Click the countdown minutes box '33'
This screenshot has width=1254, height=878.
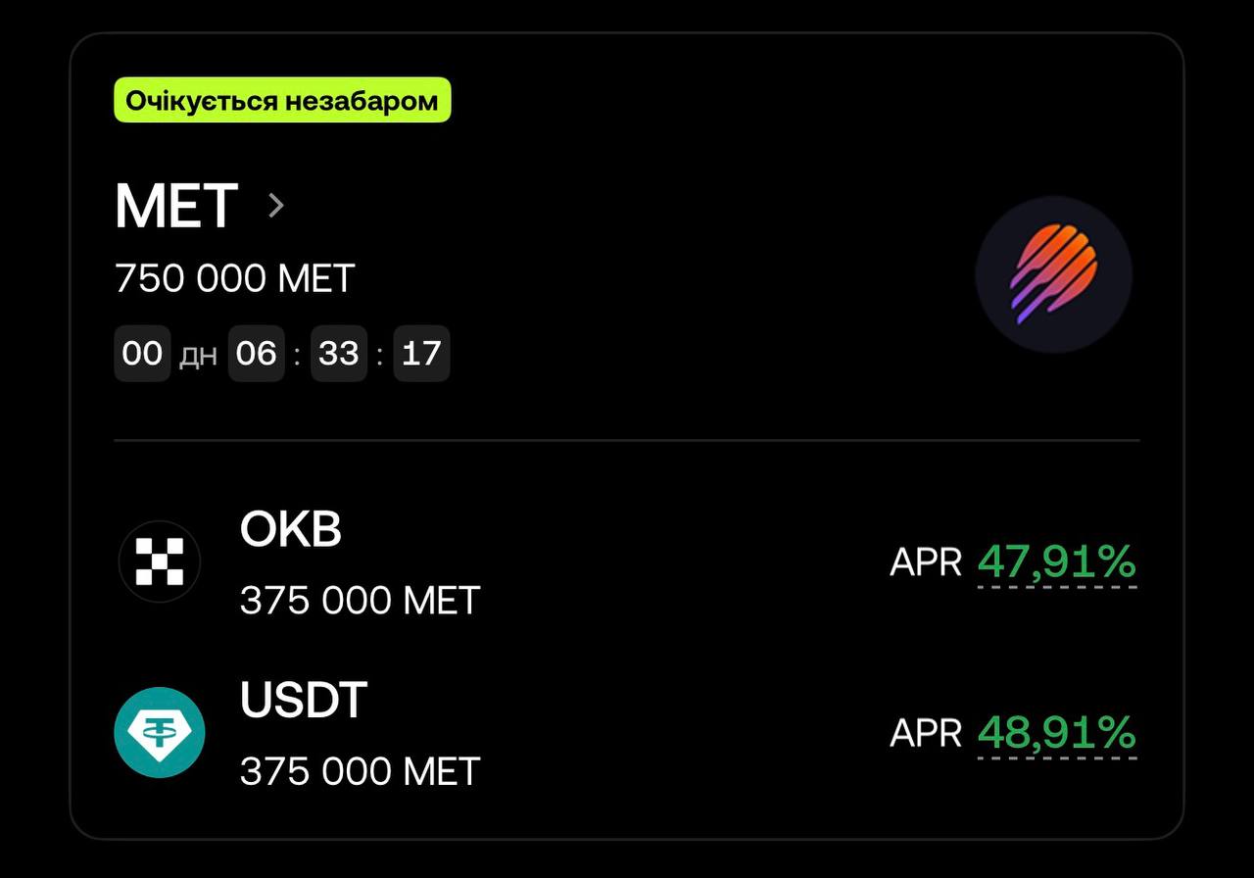click(339, 353)
